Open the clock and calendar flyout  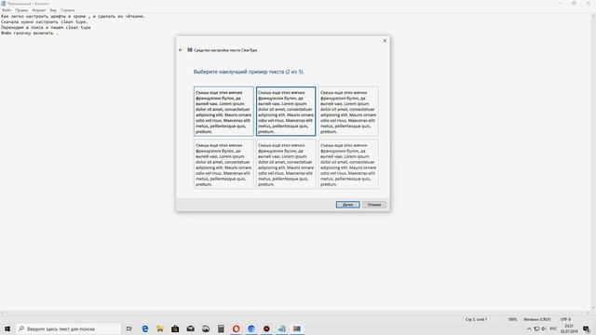coord(569,328)
